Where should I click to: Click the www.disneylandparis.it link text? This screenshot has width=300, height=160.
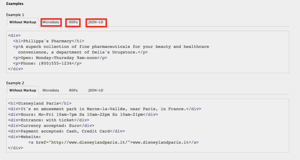(x=160, y=142)
